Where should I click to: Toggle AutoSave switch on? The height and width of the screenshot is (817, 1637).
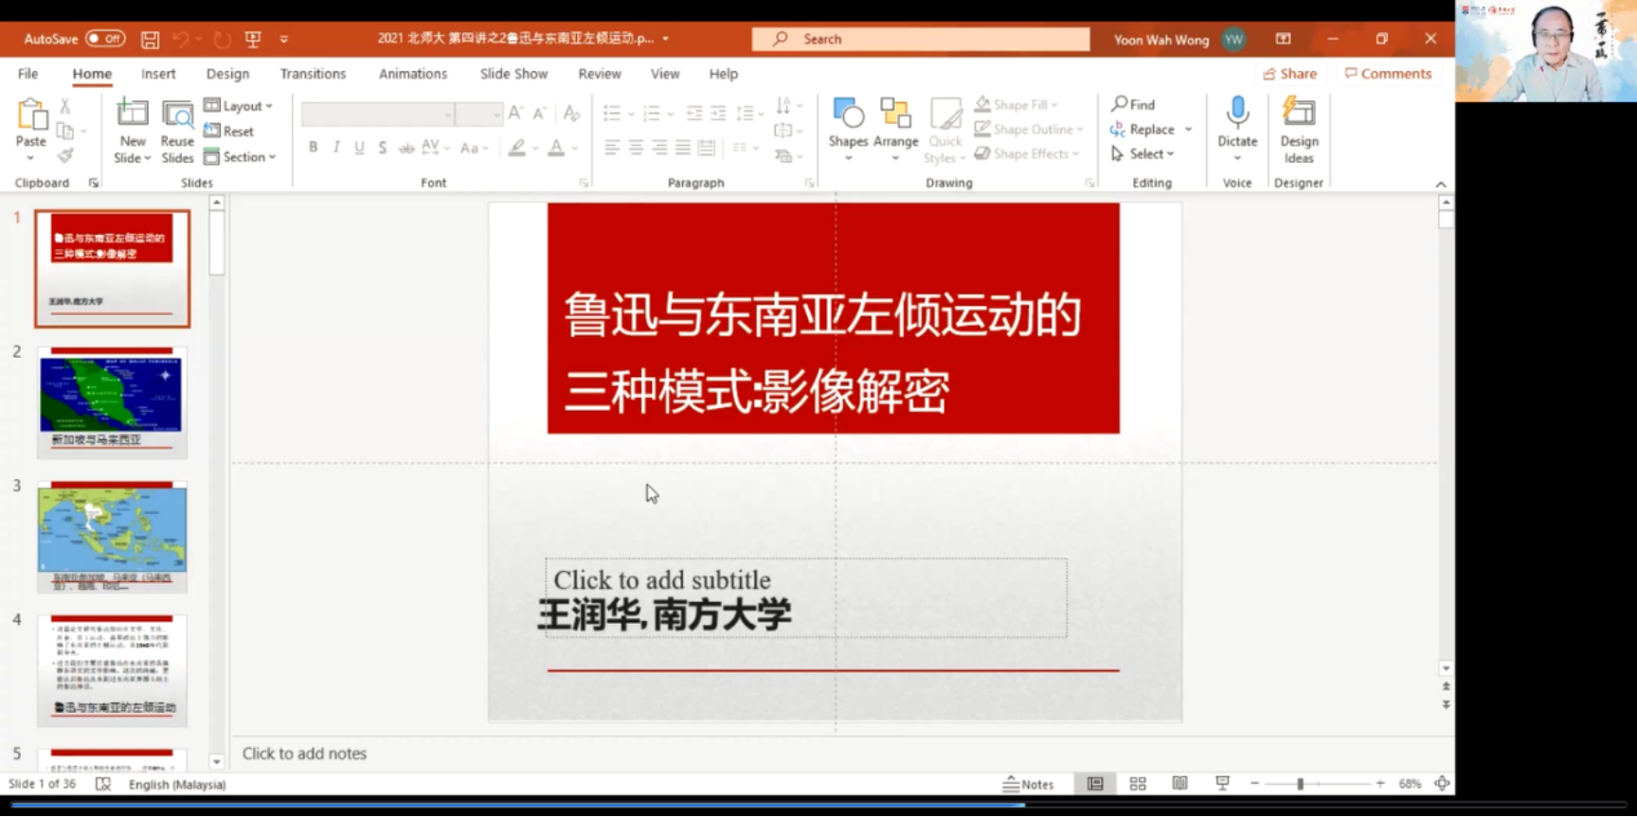pos(104,39)
